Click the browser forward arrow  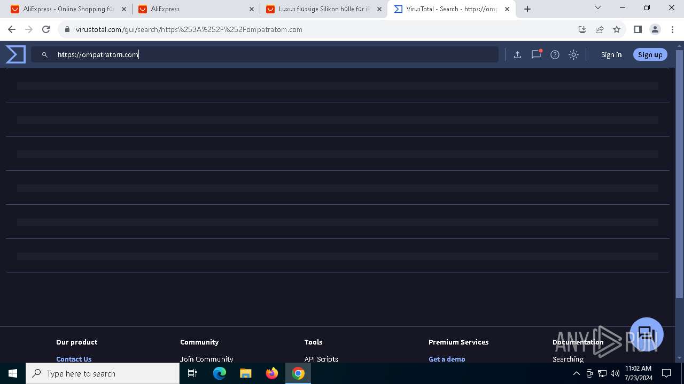[x=29, y=29]
